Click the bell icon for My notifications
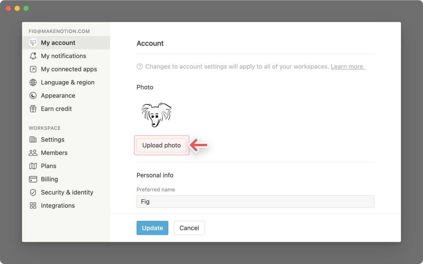The width and height of the screenshot is (423, 264). pos(33,56)
